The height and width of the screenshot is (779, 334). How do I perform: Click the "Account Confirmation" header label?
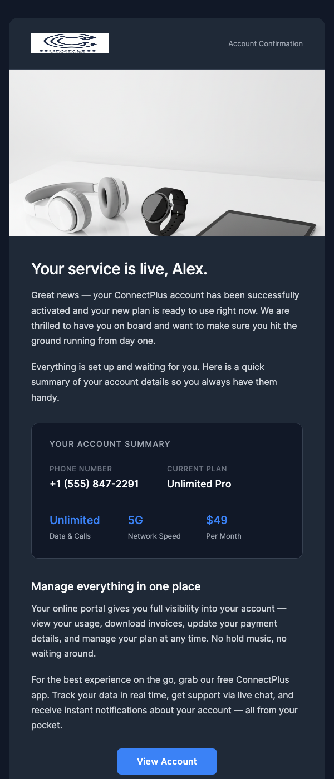(x=266, y=43)
